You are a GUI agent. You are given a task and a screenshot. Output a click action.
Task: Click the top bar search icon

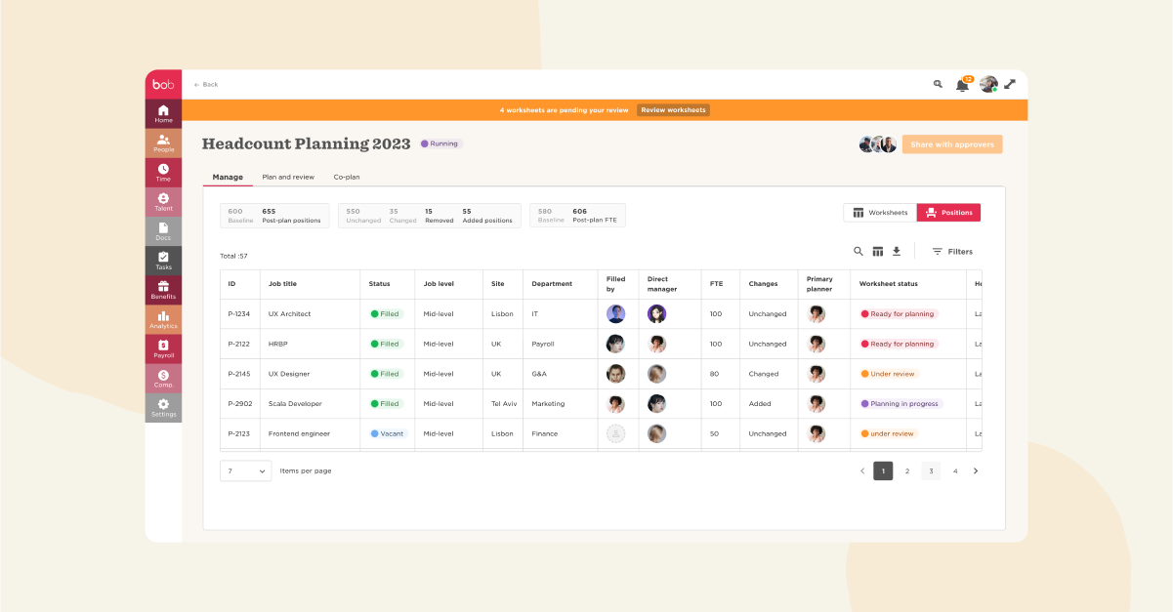(x=938, y=85)
